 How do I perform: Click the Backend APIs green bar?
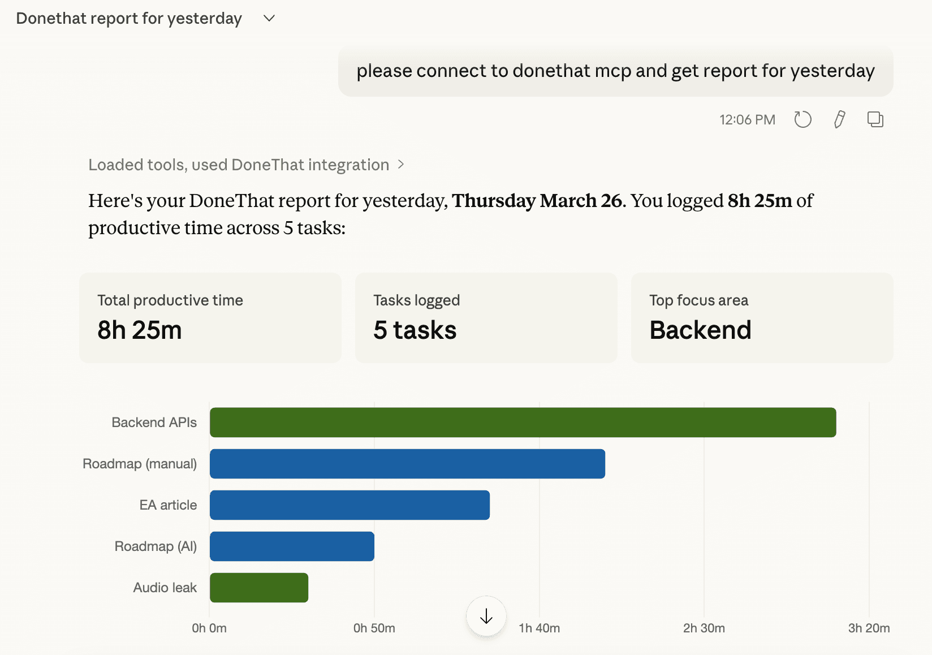(523, 421)
